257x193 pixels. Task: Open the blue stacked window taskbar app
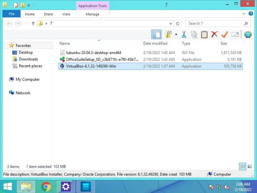(x=86, y=187)
